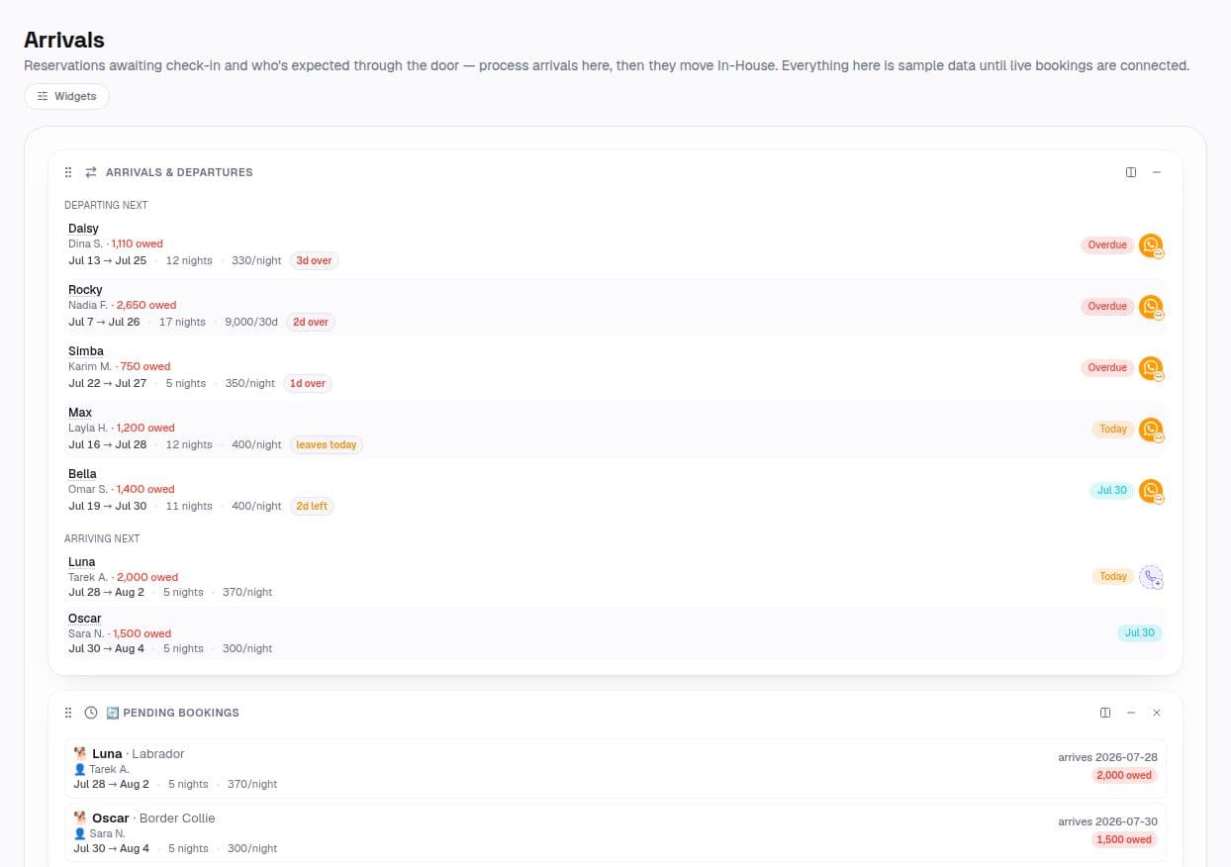
Task: Click the dog icon on Oscar Border Collie booking
Action: tap(80, 819)
